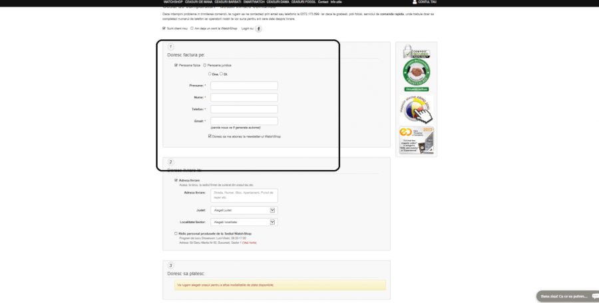Select the Dna. radio button
Viewport: 599px width, 303px height.
[210, 74]
